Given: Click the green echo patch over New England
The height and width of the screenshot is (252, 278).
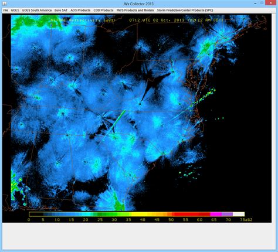Looking at the screenshot, I should 206,48.
